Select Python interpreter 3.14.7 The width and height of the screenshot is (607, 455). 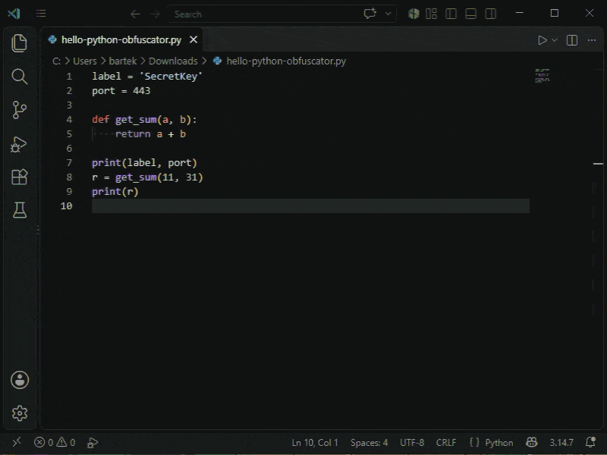[x=561, y=442]
